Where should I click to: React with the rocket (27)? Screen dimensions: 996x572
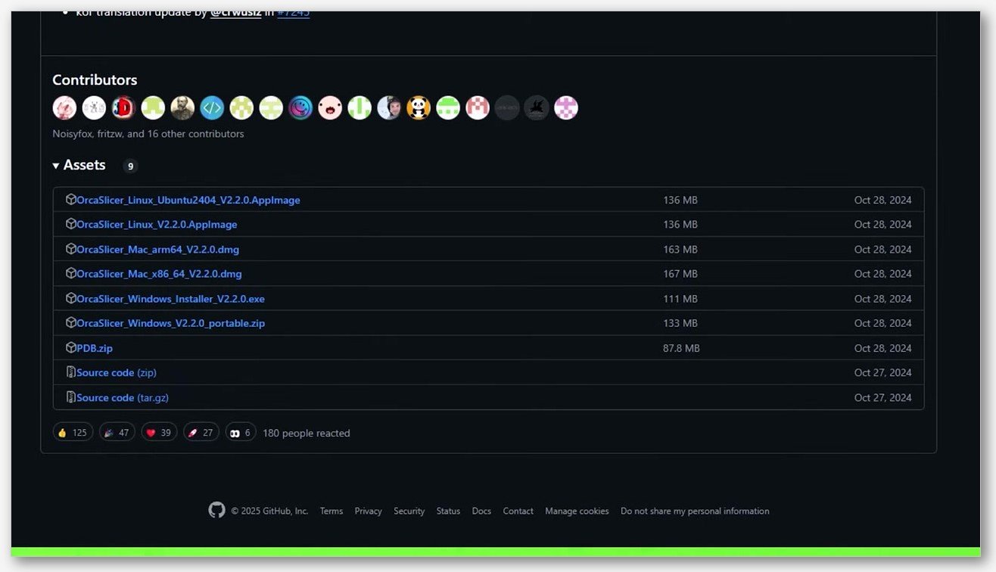[x=201, y=433]
